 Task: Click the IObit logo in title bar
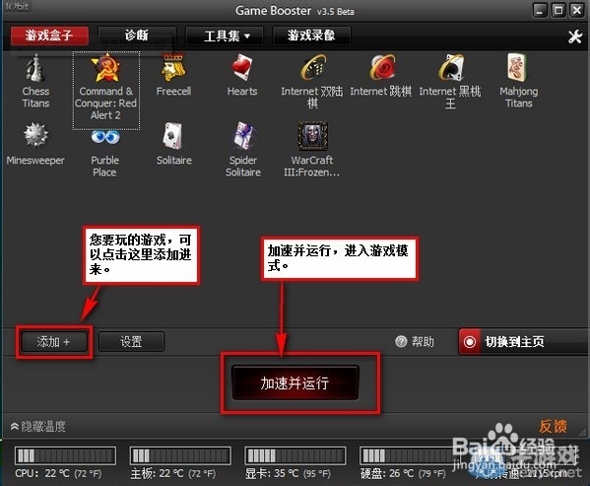click(17, 6)
